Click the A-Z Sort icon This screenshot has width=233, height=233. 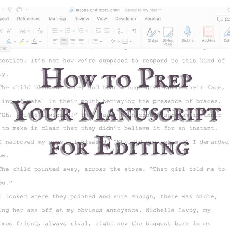pyautogui.click(x=120, y=31)
